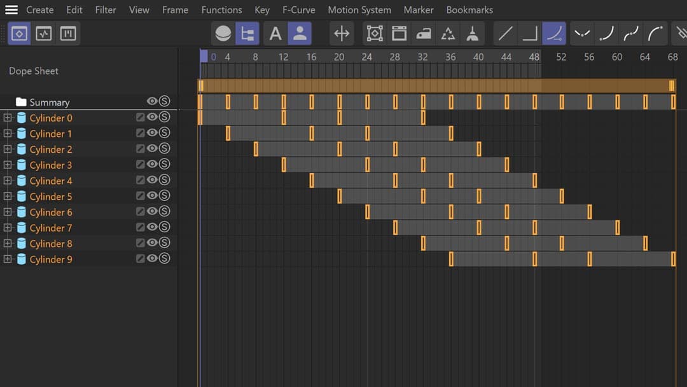687x387 pixels.
Task: Select the Cylinder 7 object label
Action: point(51,228)
